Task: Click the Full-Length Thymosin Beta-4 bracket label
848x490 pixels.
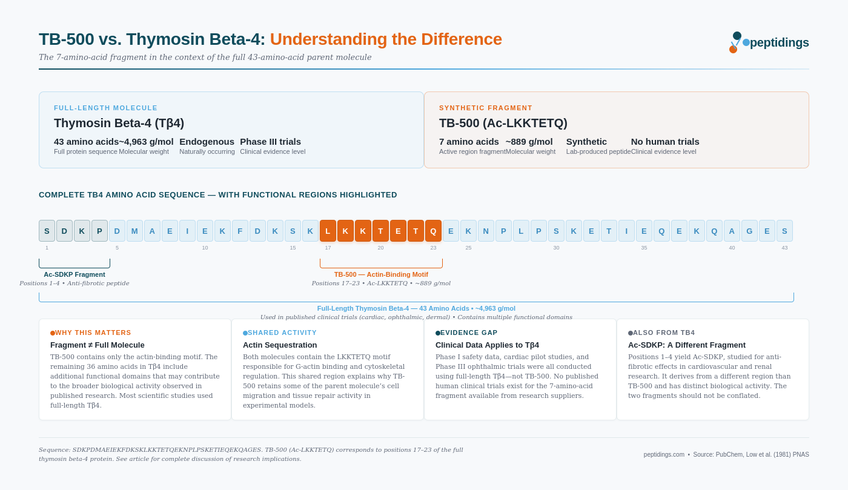Action: (x=416, y=308)
